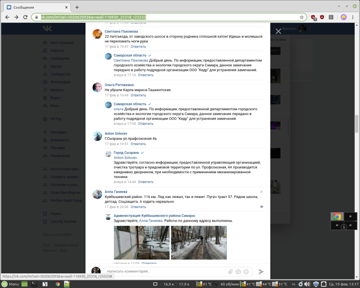Go back using the browser back arrow

point(7,17)
